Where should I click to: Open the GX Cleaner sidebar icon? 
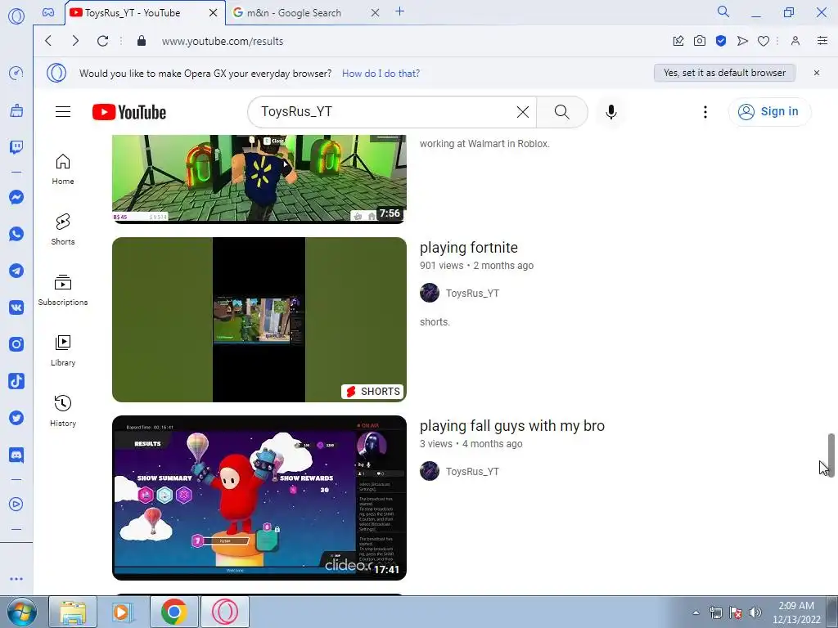pyautogui.click(x=16, y=110)
